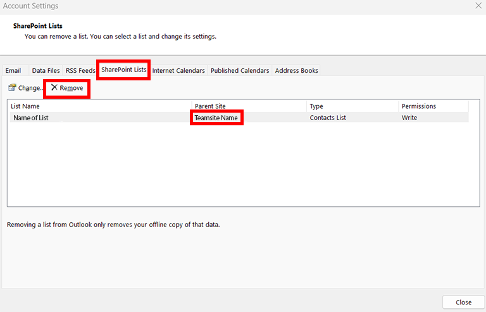The height and width of the screenshot is (312, 486).
Task: Select the SharePoint Lists tab
Action: coord(123,70)
